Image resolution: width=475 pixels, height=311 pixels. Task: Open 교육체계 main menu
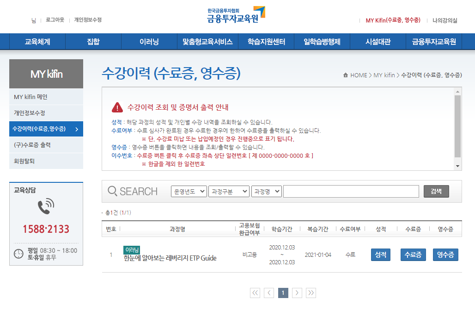click(37, 42)
